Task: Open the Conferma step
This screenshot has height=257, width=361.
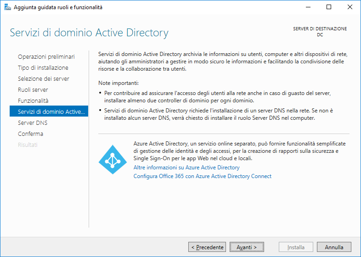Action: (30, 134)
